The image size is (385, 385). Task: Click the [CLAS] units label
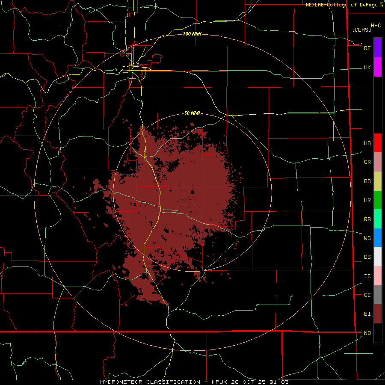[361, 30]
